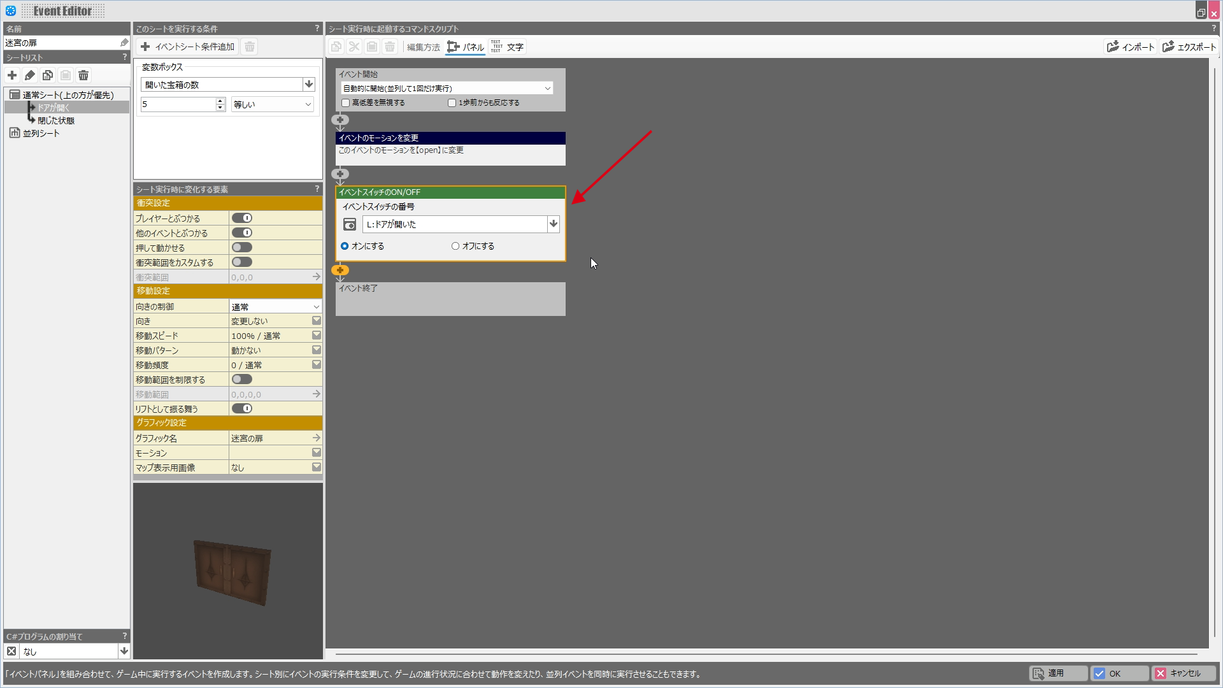Click エクスポート button

[1189, 47]
